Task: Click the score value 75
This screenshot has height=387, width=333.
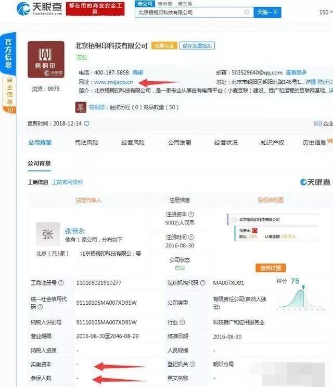Action: [x=295, y=281]
